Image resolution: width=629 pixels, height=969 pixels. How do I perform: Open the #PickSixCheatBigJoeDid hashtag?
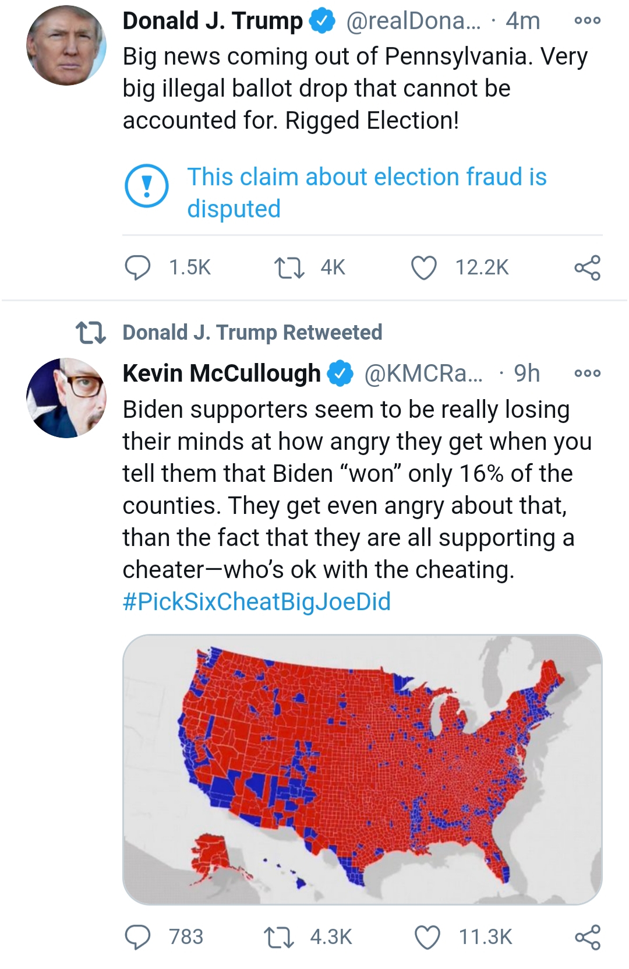coord(256,602)
